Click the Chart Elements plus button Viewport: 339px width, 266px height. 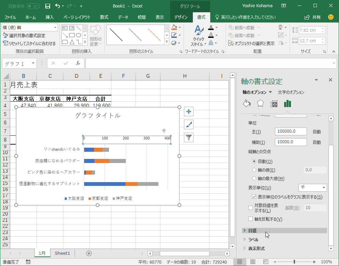[x=189, y=112]
